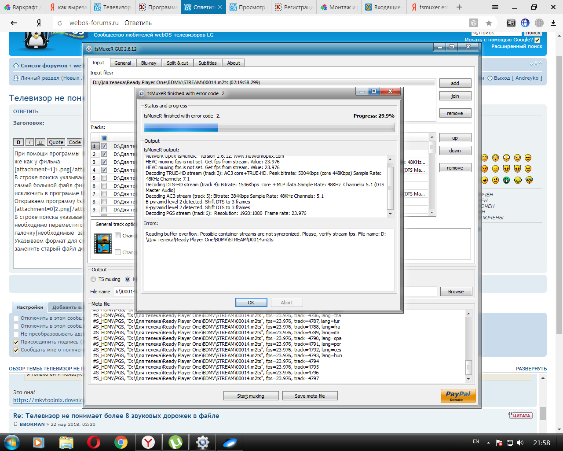Open Google Chrome from the taskbar
The height and width of the screenshot is (451, 563).
pyautogui.click(x=121, y=442)
